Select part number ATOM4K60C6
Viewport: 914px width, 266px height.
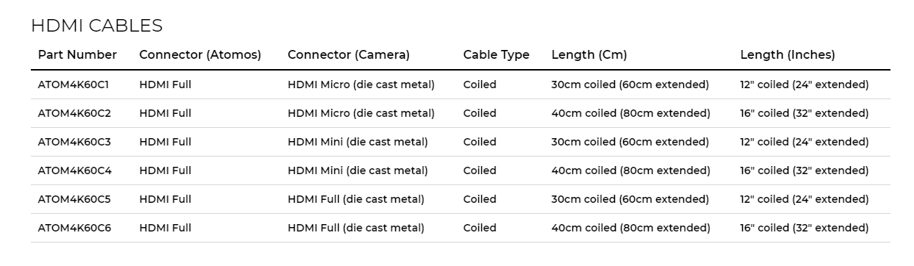pyautogui.click(x=74, y=228)
